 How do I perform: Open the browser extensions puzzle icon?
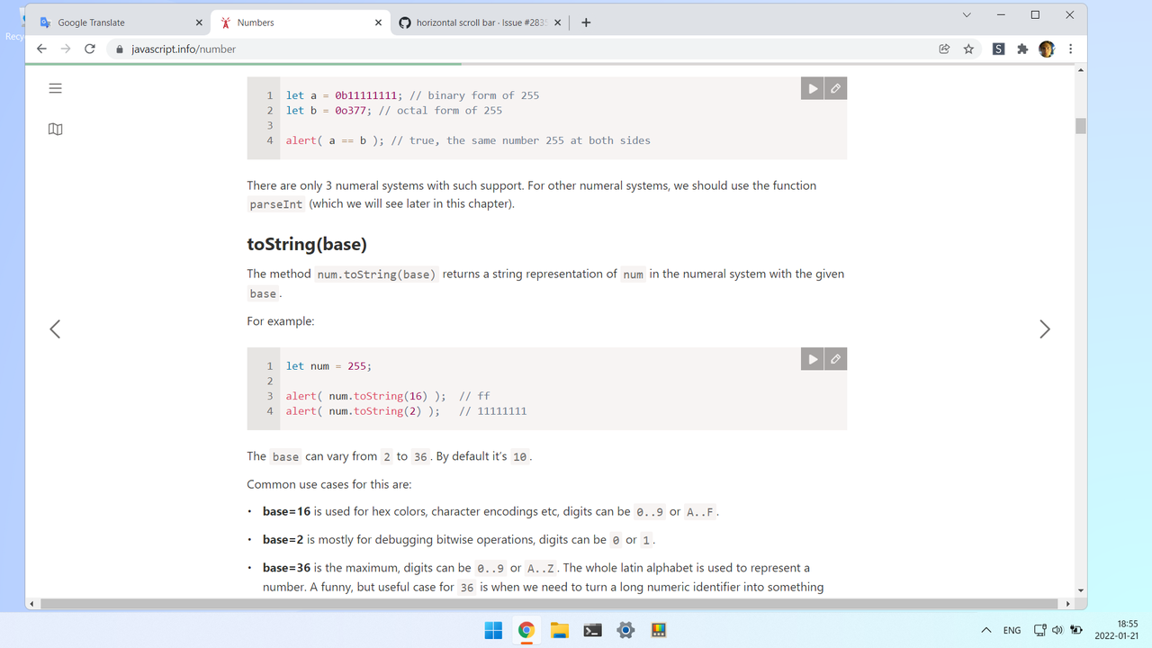(1021, 49)
